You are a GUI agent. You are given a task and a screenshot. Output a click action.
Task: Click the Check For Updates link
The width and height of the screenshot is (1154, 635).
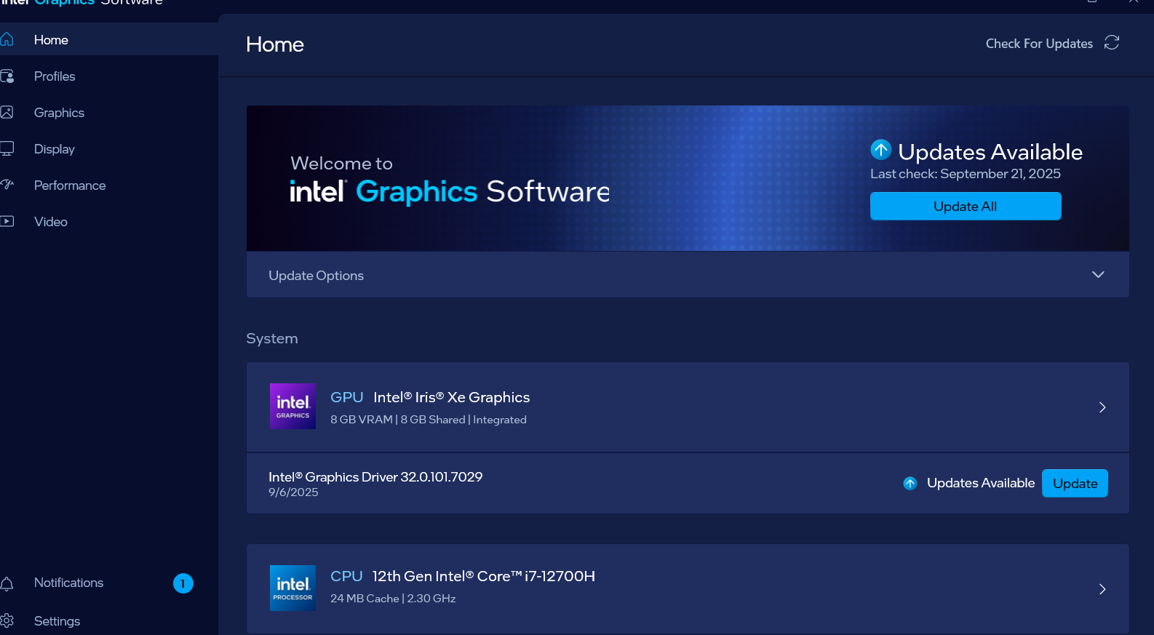point(1039,44)
